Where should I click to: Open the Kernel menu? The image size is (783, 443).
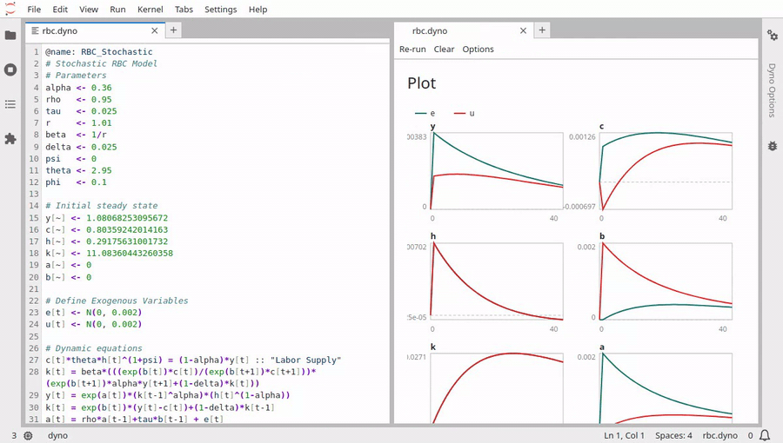(151, 10)
